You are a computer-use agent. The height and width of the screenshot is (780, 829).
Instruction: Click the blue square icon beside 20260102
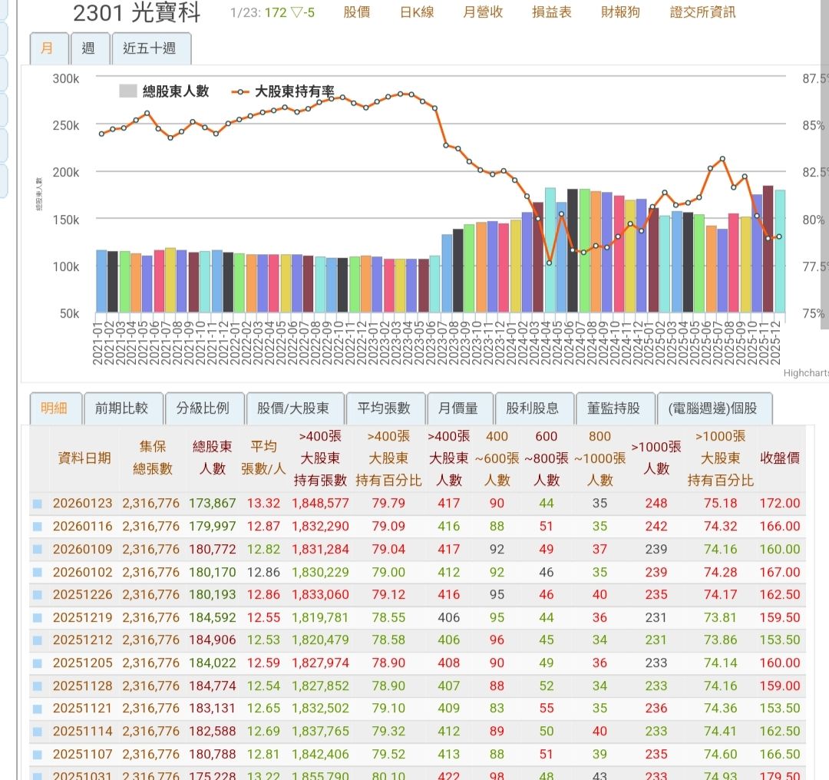coord(38,572)
